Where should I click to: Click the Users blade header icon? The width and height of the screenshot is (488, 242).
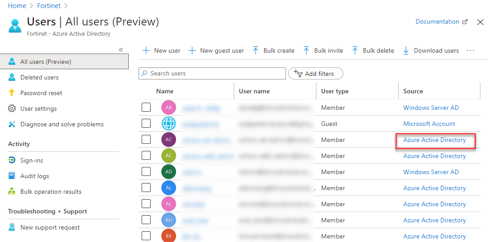(15, 26)
